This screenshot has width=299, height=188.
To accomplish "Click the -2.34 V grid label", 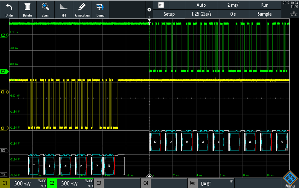I will click(14, 143).
